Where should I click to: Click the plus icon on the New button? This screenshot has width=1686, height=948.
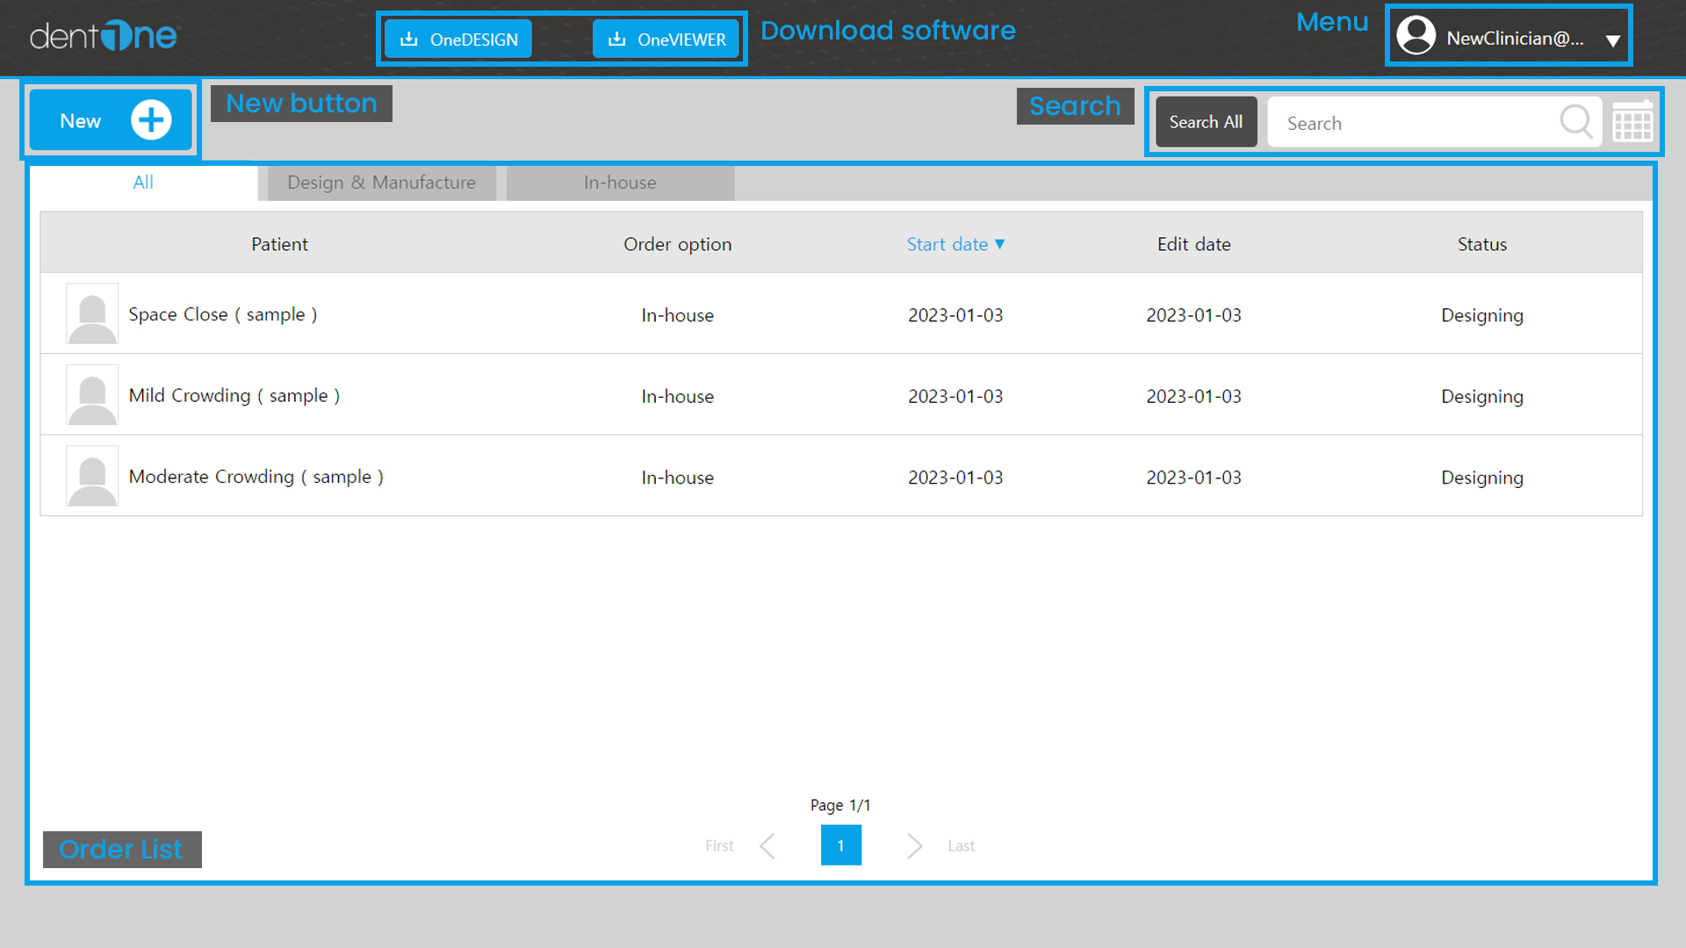coord(151,119)
